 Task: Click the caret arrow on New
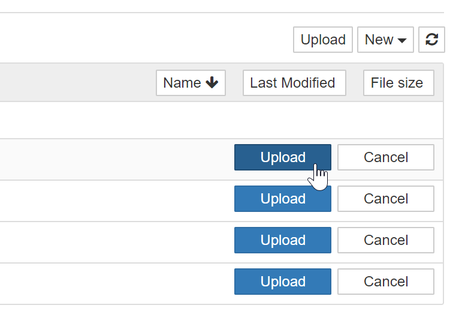pyautogui.click(x=402, y=40)
